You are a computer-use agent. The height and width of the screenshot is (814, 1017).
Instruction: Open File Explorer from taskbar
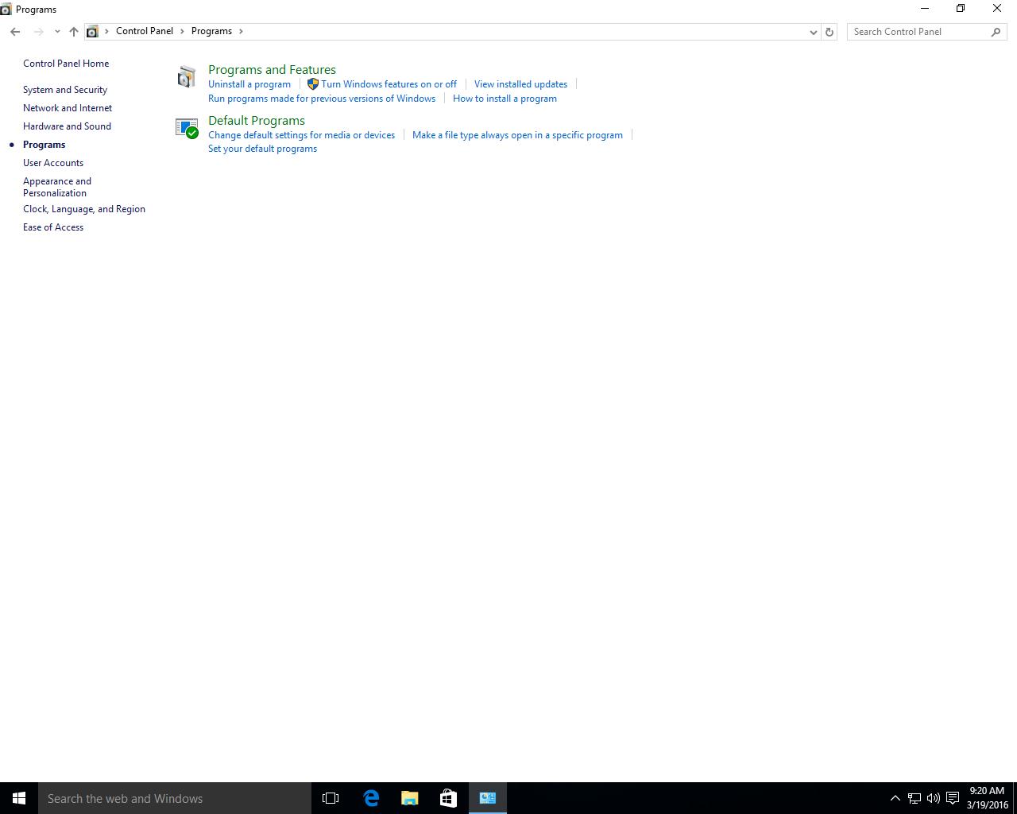(x=409, y=798)
